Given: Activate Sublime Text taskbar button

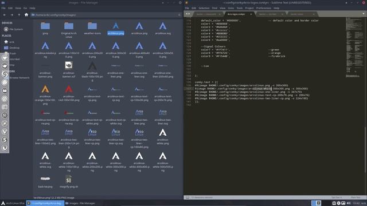Looking at the screenshot, I should pos(45,203).
